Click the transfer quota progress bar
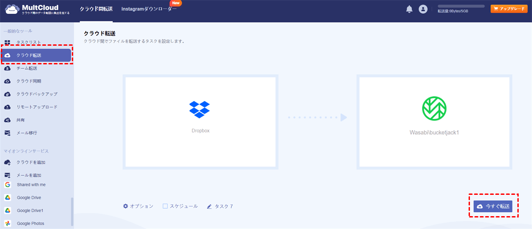The image size is (532, 229). pos(461,6)
